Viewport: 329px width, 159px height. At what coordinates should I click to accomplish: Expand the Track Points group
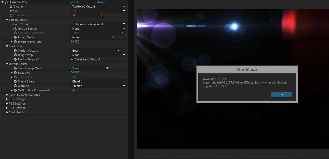point(7,112)
